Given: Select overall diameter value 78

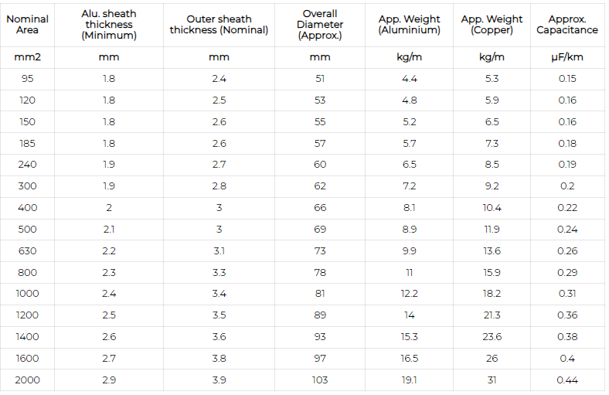Looking at the screenshot, I should [x=320, y=272].
